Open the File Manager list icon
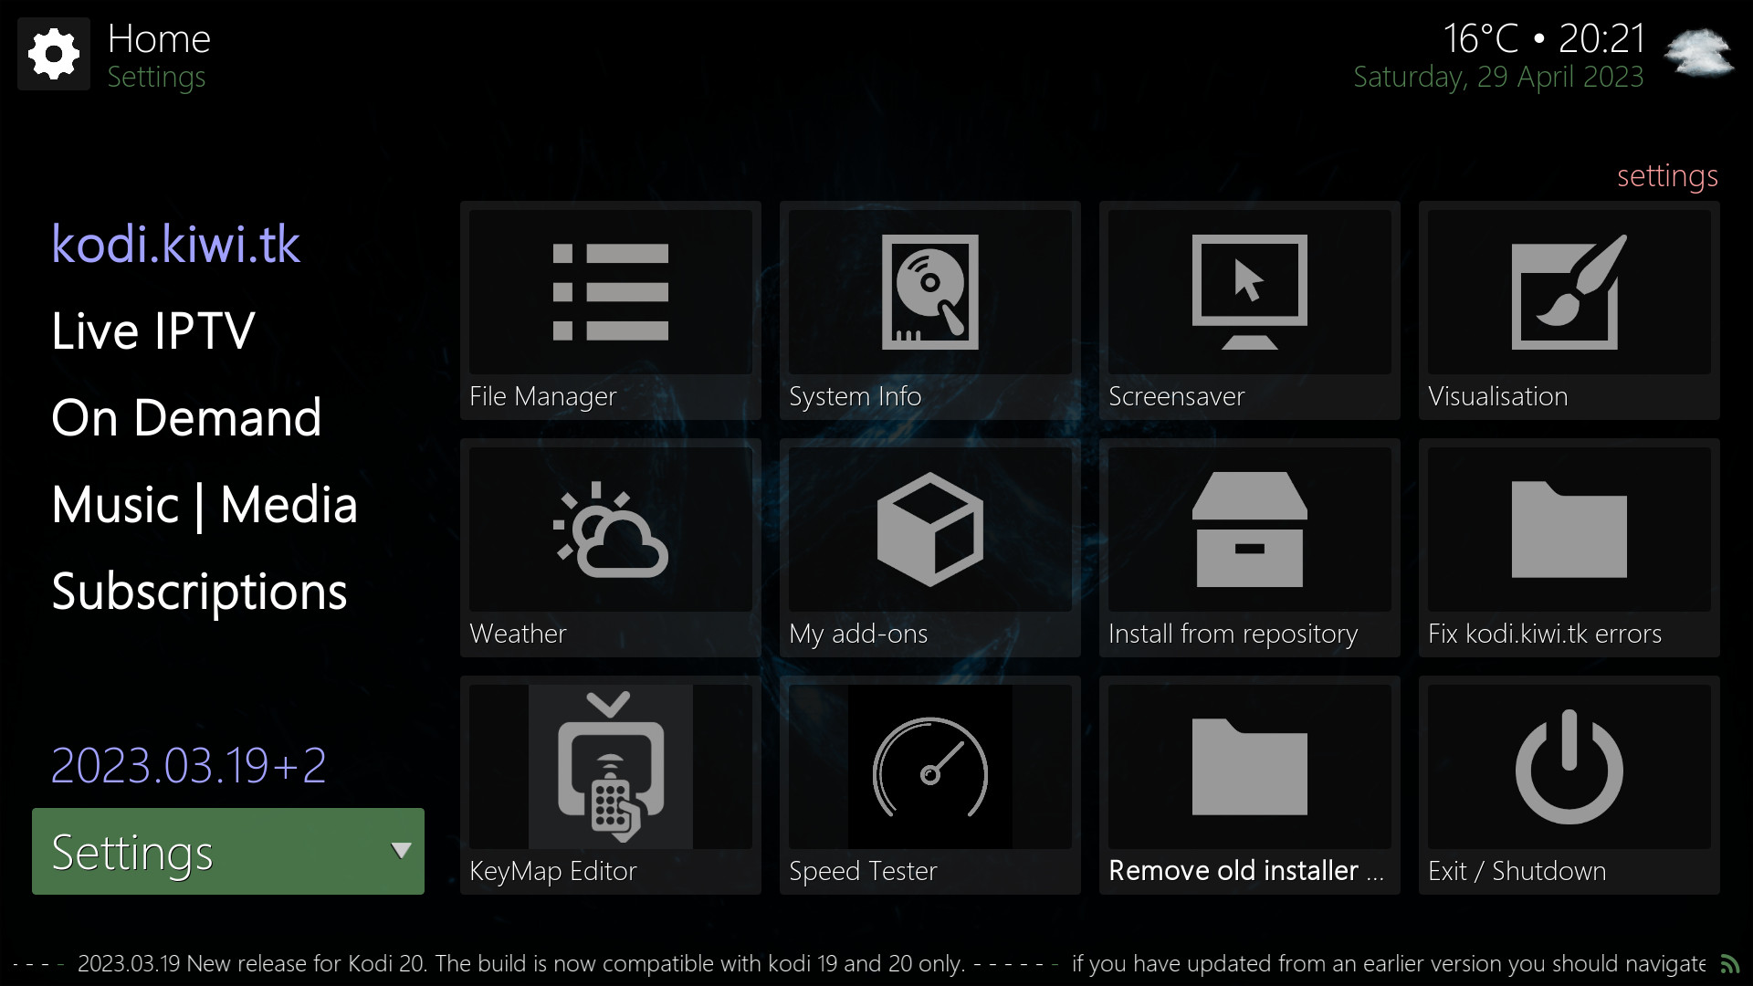 (611, 292)
